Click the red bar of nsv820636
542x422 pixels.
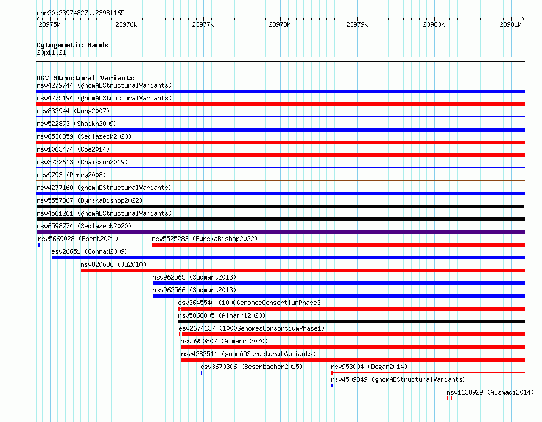(303, 270)
